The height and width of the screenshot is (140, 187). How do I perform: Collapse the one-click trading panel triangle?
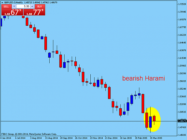pyautogui.click(x=2, y=2)
